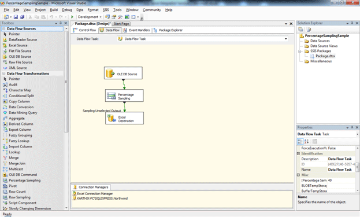Select Percentage Sampling in Toolbox
Screen dimensions: 360x217
point(25,181)
